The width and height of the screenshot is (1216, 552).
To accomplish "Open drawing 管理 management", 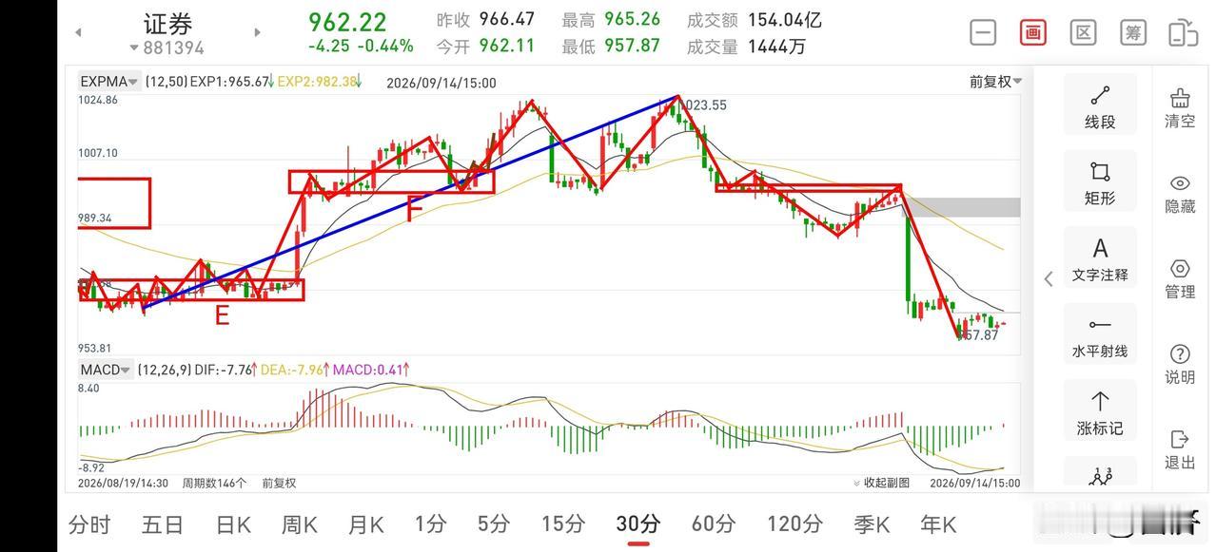I will (x=1180, y=279).
